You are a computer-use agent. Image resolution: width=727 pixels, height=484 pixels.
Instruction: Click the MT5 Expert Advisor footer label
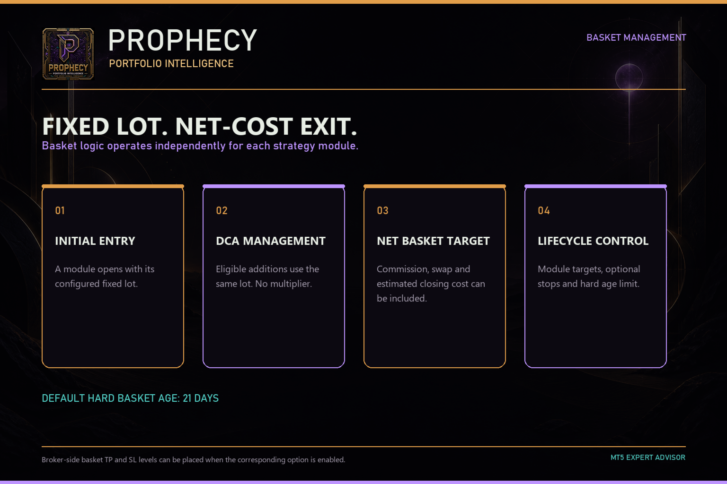pos(648,457)
